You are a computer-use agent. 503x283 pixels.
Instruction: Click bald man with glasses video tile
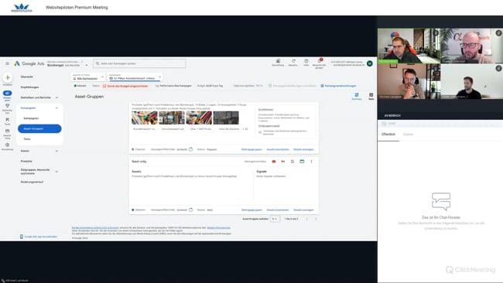(x=472, y=46)
